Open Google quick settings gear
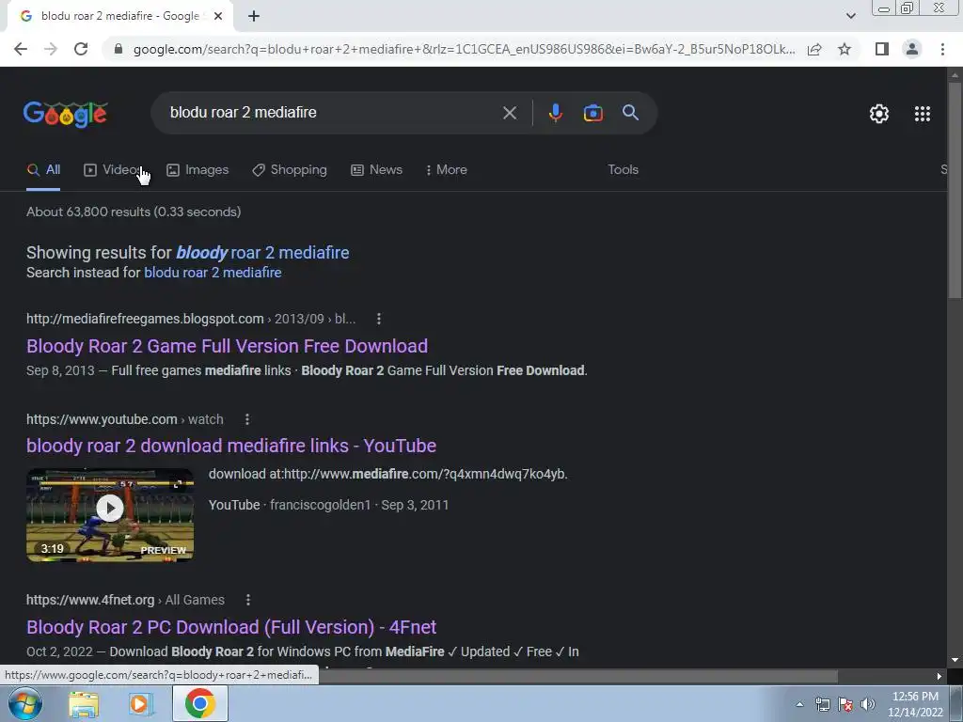Viewport: 963px width, 722px height. (879, 114)
